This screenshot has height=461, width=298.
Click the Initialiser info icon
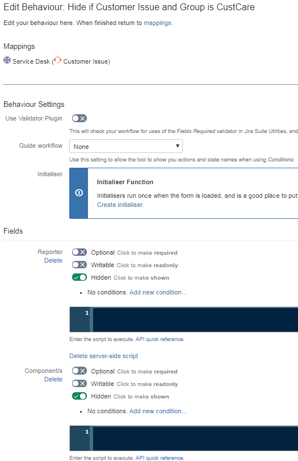[79, 193]
